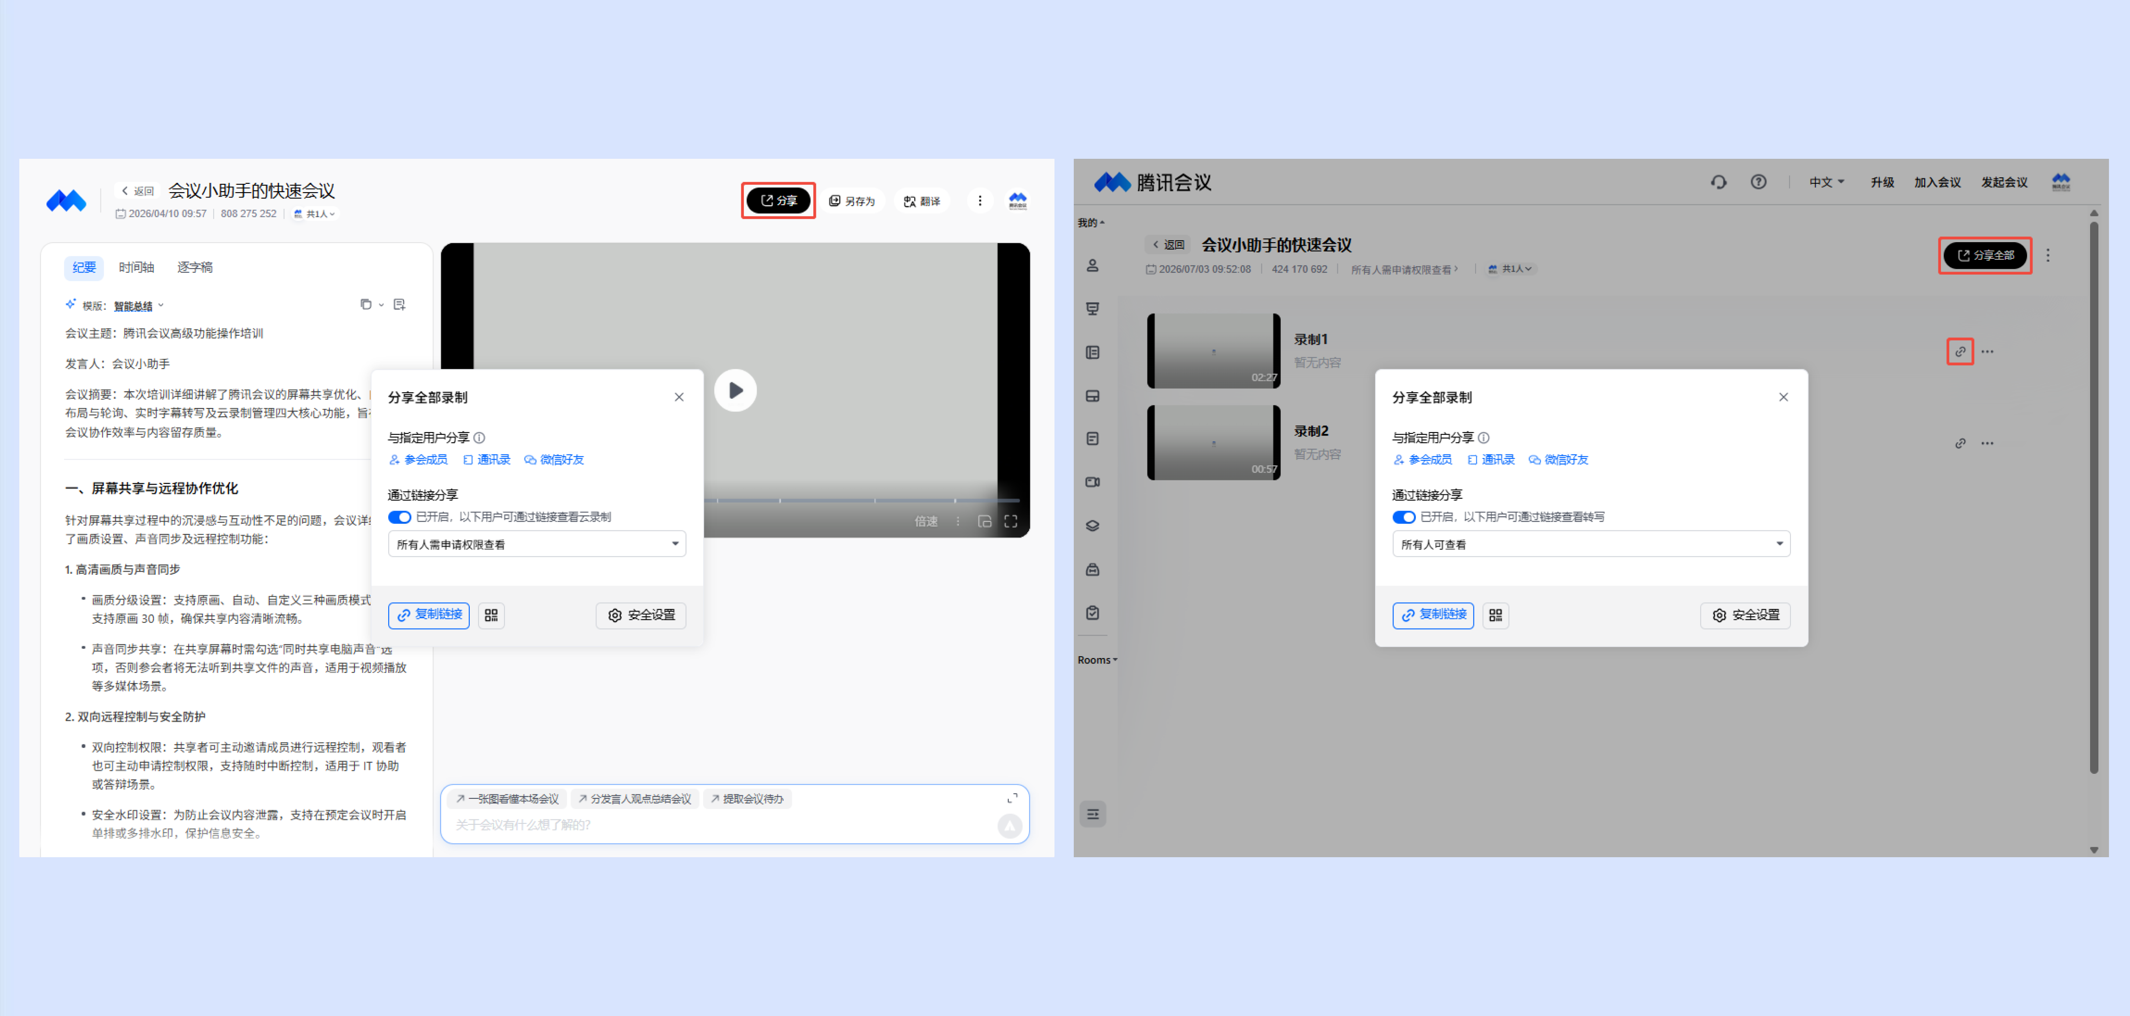Expand the Rooms sidebar section
This screenshot has width=2130, height=1016.
(x=1097, y=660)
